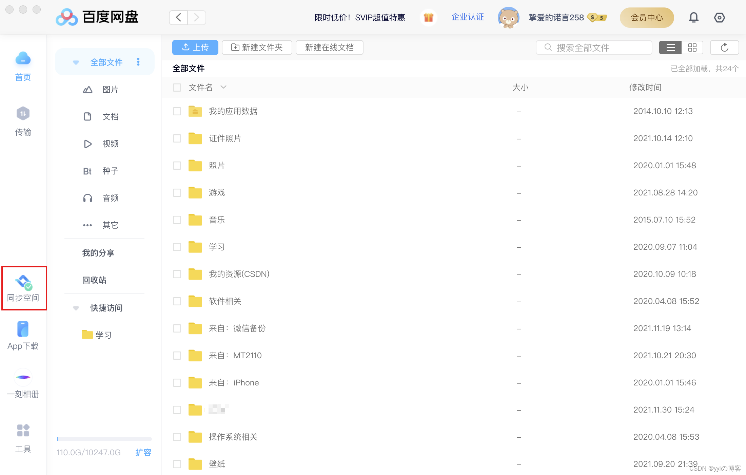The width and height of the screenshot is (746, 475).
Task: Click the App下载 phone icon
Action: pos(23,329)
